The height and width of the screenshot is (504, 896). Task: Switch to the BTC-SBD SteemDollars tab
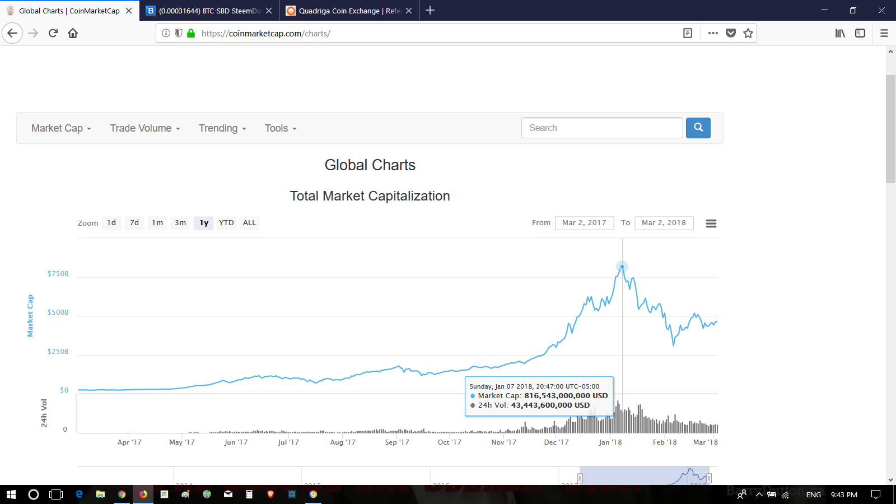tap(206, 11)
